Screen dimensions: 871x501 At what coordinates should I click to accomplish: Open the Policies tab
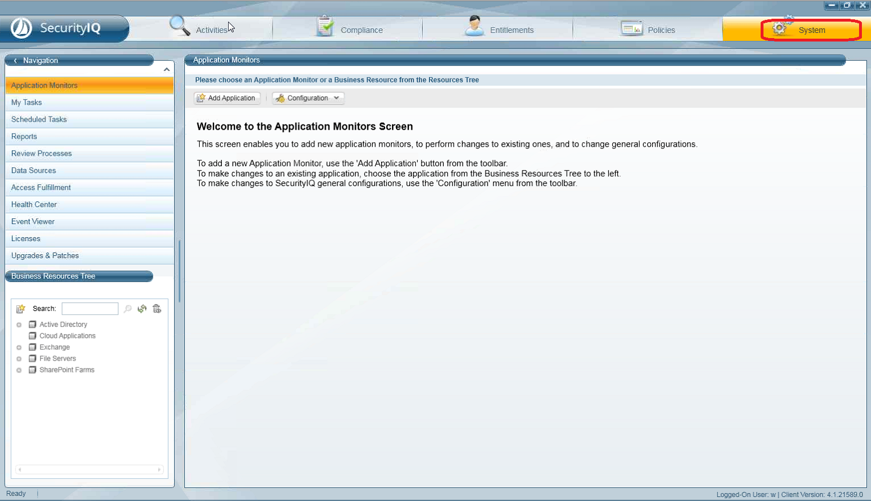[648, 28]
